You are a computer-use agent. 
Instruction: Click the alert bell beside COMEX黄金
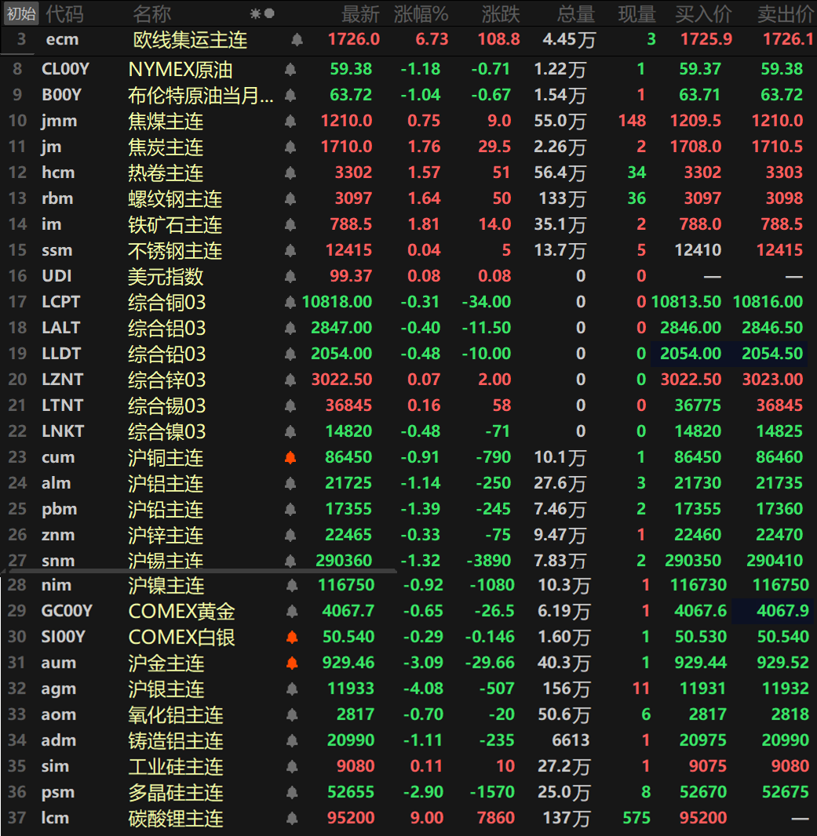(x=290, y=611)
